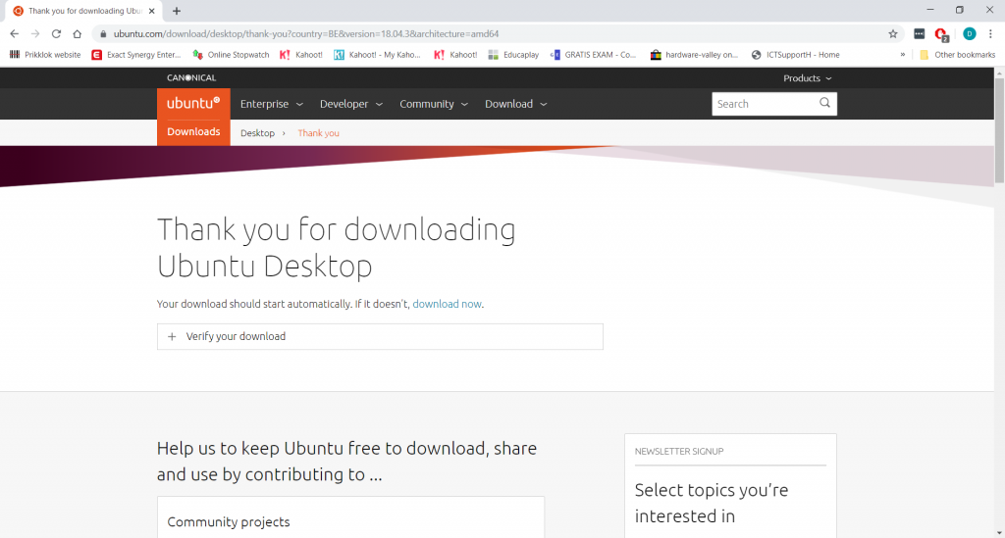Open the Educaplay bookmark
The image size is (1005, 538).
[x=513, y=55]
